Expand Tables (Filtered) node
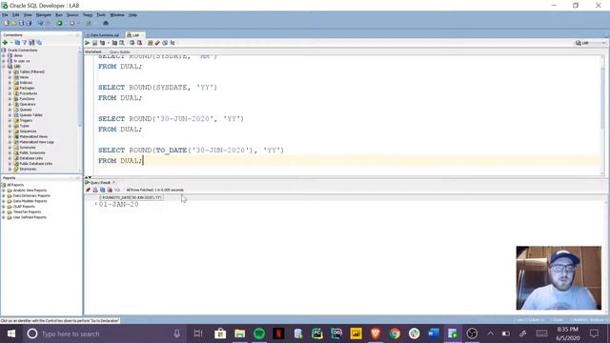 [10, 72]
